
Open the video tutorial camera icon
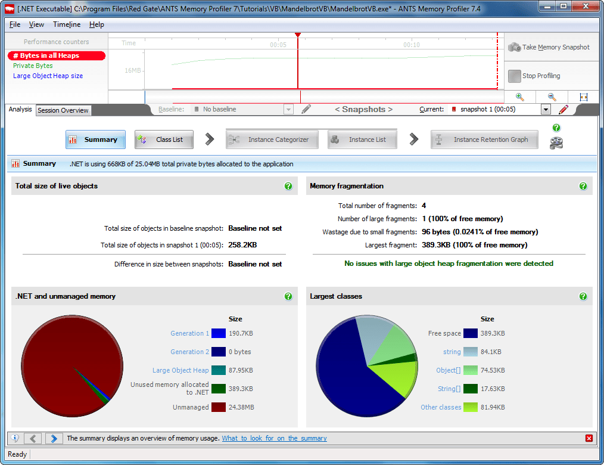pyautogui.click(x=556, y=143)
